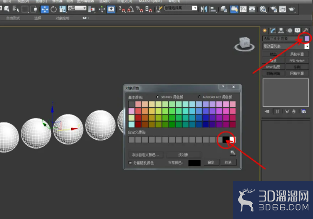313x219 pixels.
Task: Cancel dialog with 取消 button
Action: (x=228, y=163)
